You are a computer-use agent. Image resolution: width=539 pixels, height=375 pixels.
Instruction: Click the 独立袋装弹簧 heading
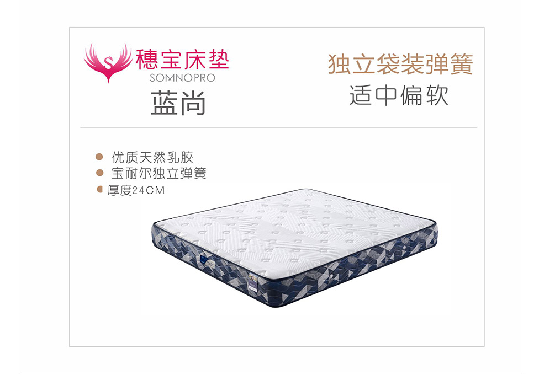[400, 64]
